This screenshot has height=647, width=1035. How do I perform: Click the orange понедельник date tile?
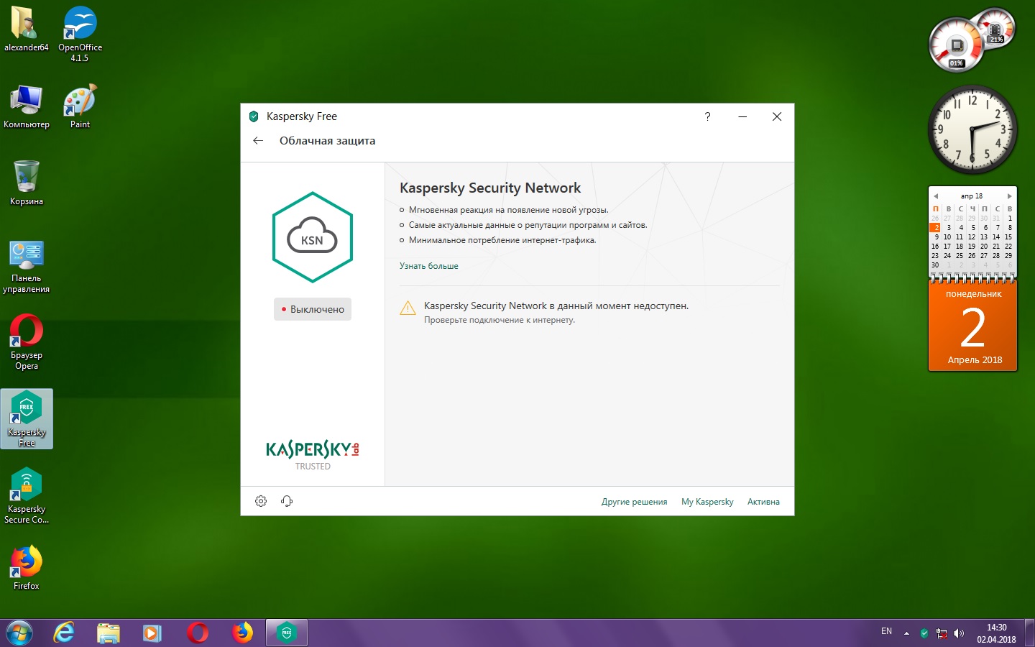point(973,327)
